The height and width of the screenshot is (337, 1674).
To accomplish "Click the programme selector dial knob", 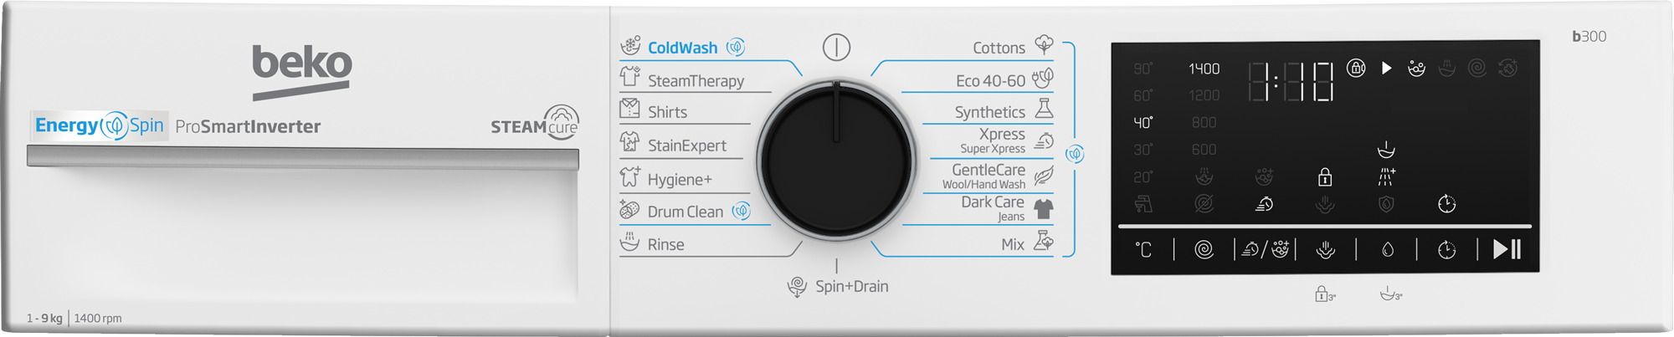I will [x=836, y=160].
